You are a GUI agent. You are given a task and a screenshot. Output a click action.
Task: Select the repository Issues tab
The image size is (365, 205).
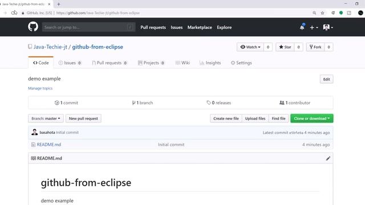pos(70,63)
